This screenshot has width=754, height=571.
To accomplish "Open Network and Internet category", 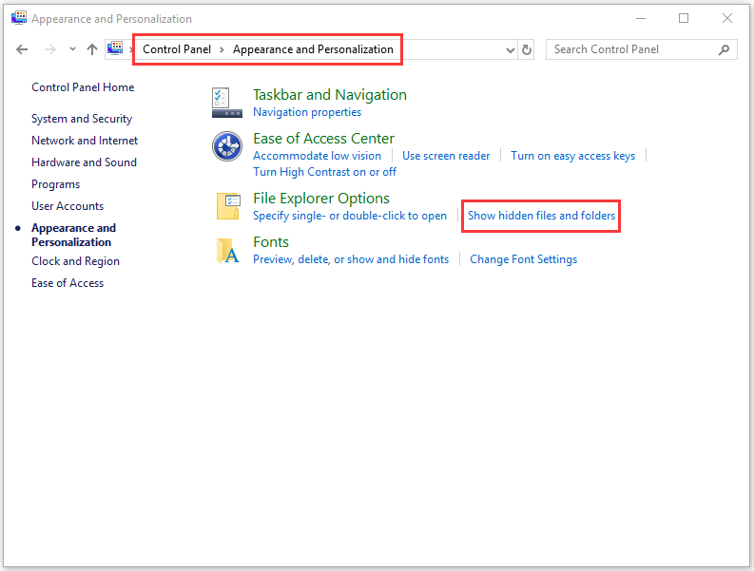I will pos(85,141).
